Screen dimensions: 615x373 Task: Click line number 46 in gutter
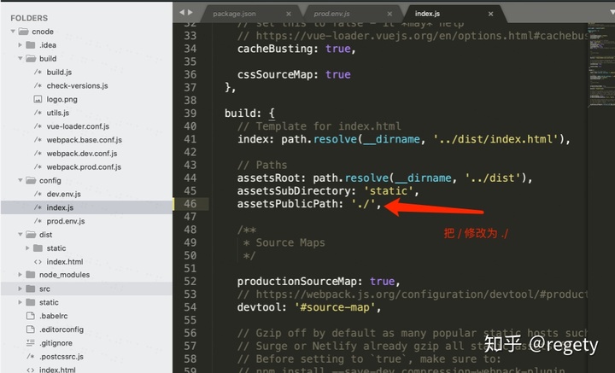(190, 204)
